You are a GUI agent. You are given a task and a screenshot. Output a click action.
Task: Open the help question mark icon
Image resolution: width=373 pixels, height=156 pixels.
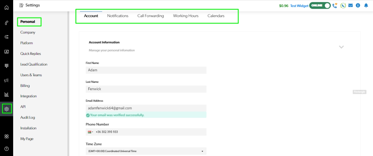7,149
